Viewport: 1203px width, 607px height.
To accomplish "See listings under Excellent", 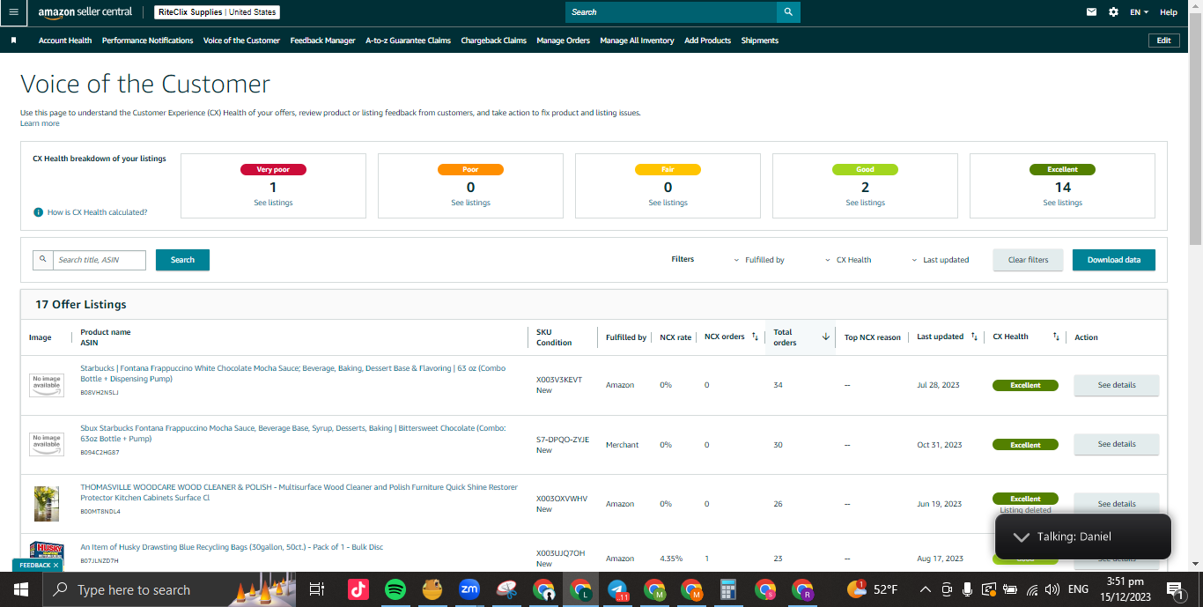I will point(1062,203).
